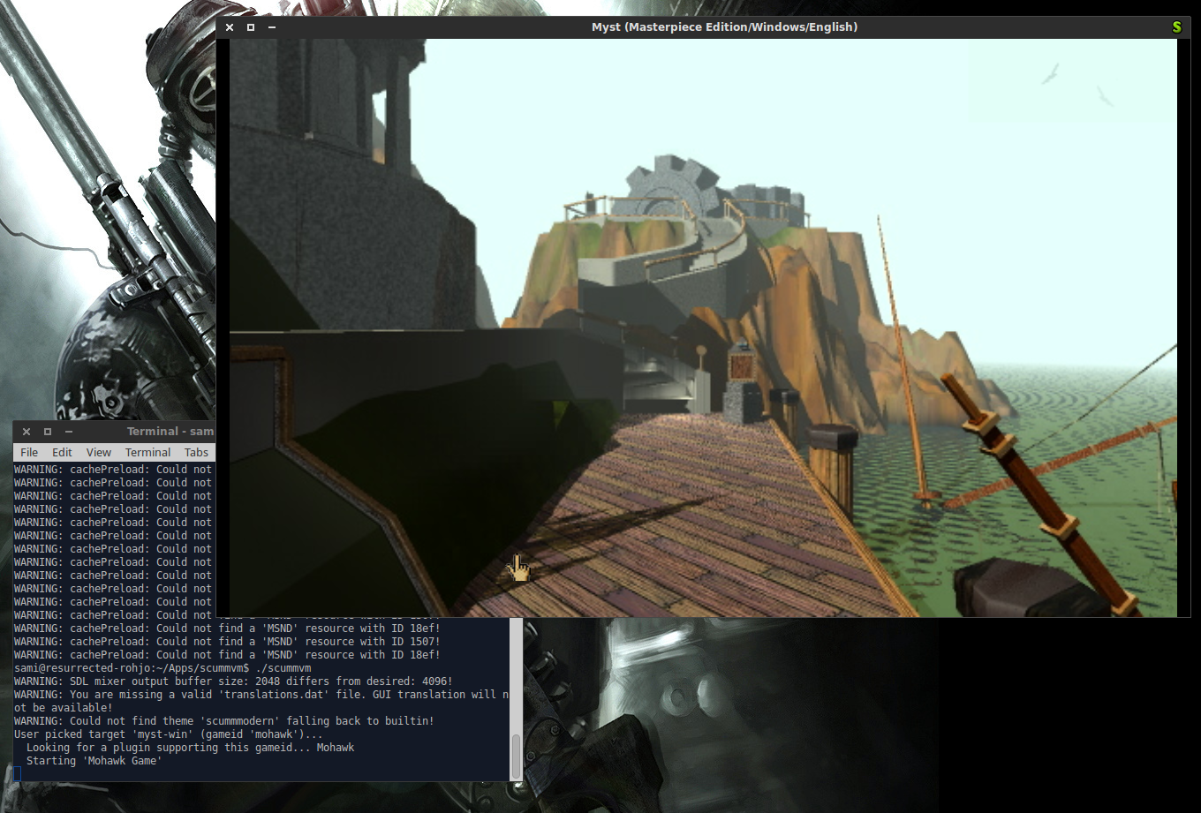Open the Terminal's File menu
Screen dimensions: 1201x813
click(x=29, y=452)
